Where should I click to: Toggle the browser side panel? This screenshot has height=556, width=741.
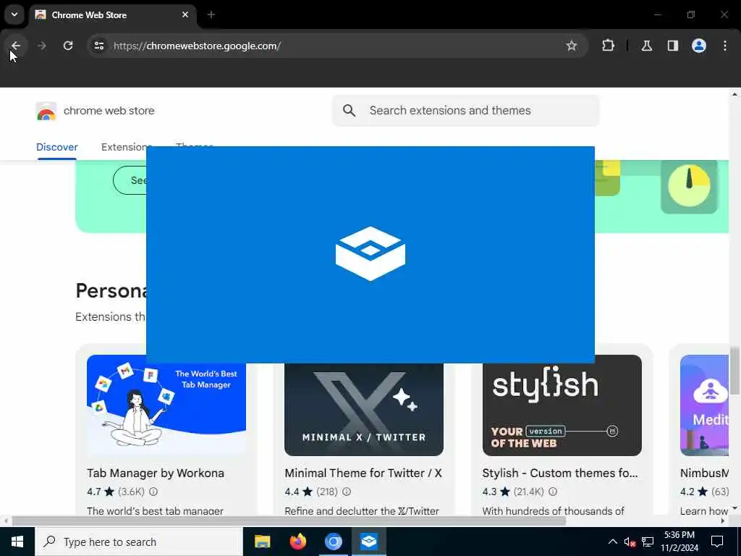tap(672, 46)
